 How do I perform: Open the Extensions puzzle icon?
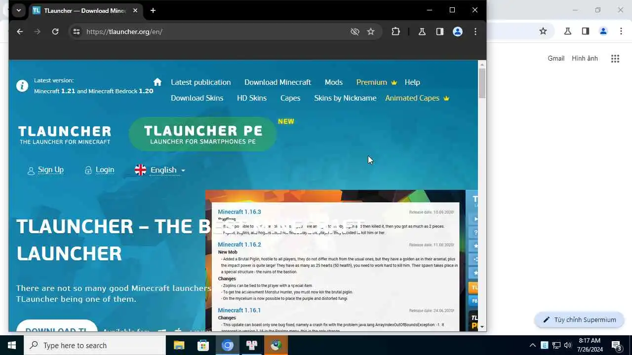[395, 32]
